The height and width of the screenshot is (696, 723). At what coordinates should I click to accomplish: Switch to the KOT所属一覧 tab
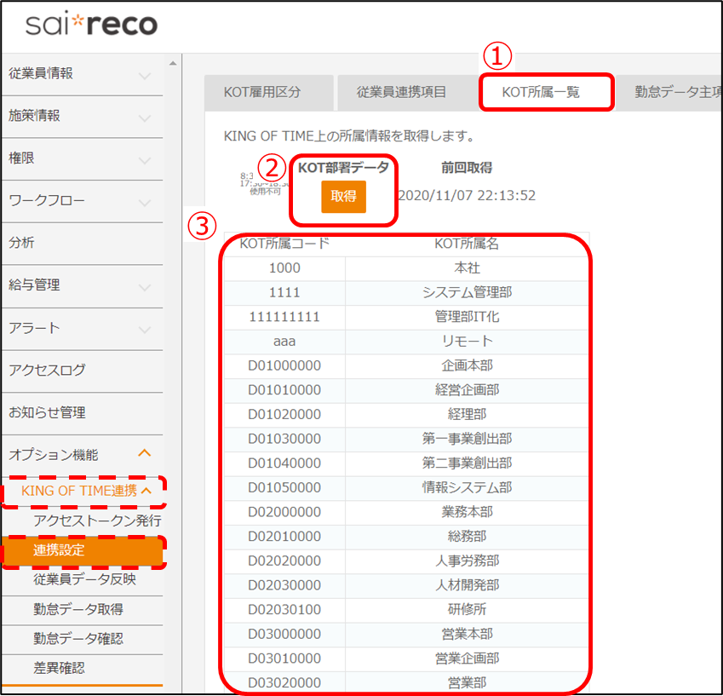coord(547,92)
